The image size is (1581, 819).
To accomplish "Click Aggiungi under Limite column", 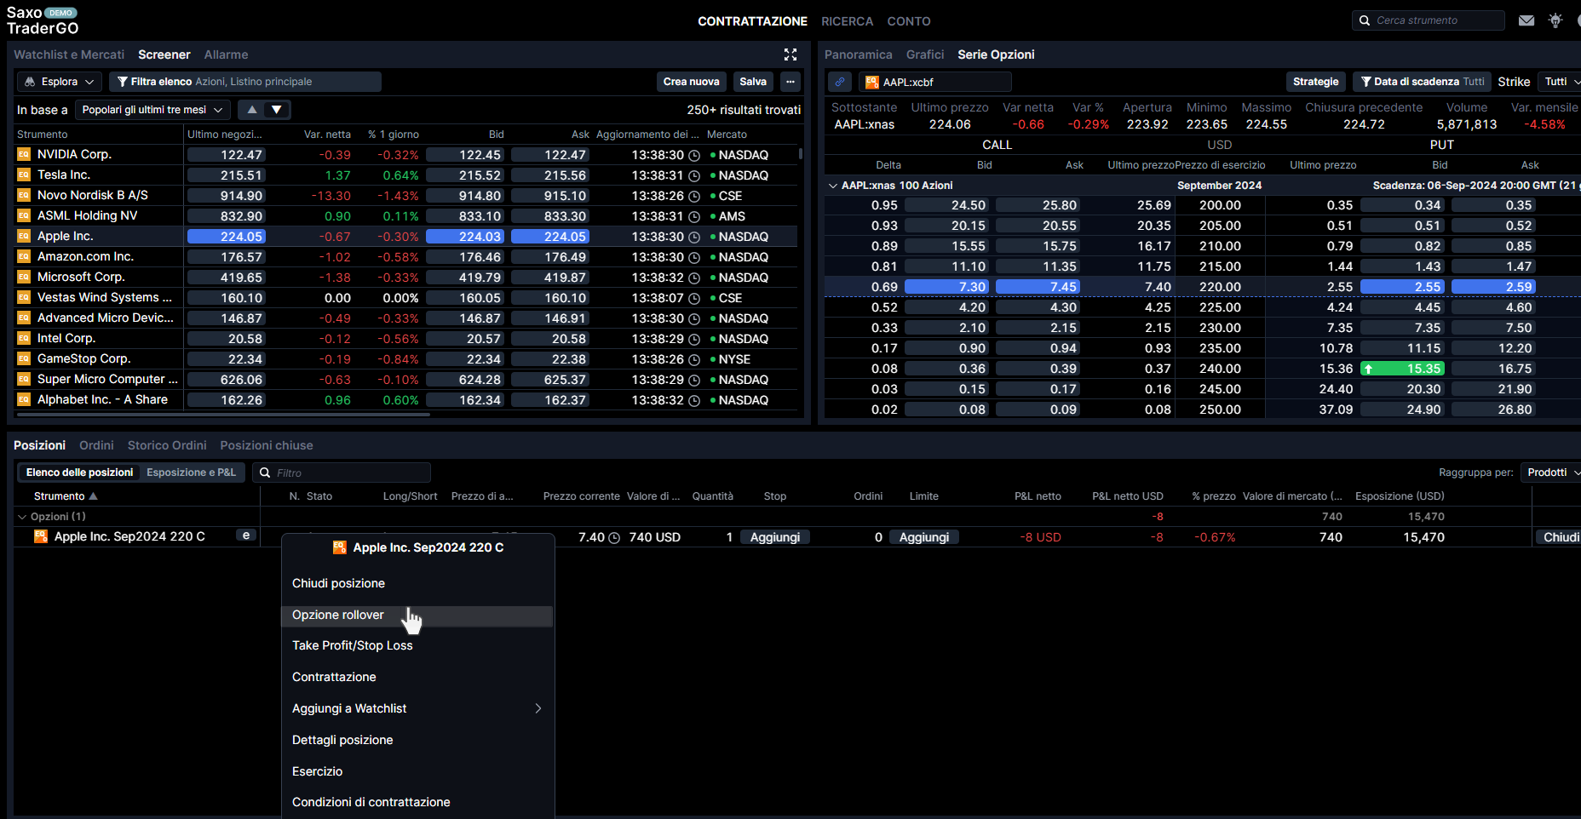I will pos(924,537).
